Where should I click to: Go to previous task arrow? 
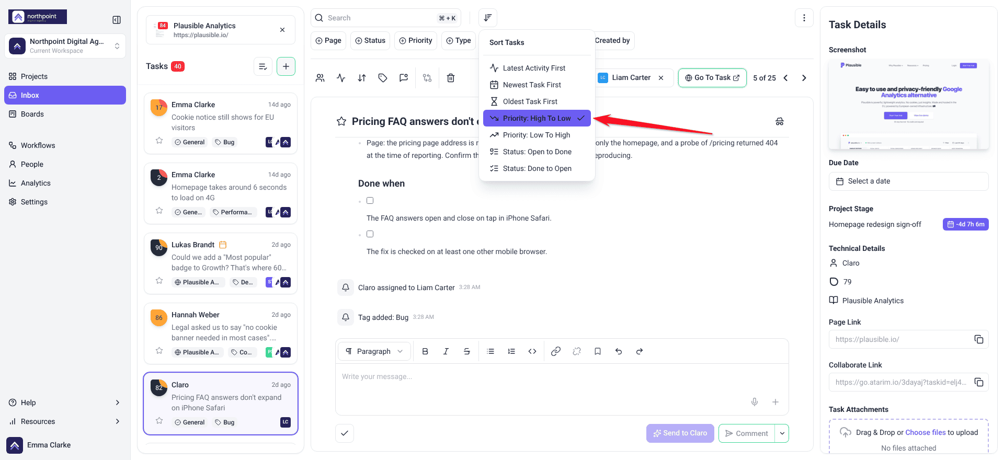point(785,78)
